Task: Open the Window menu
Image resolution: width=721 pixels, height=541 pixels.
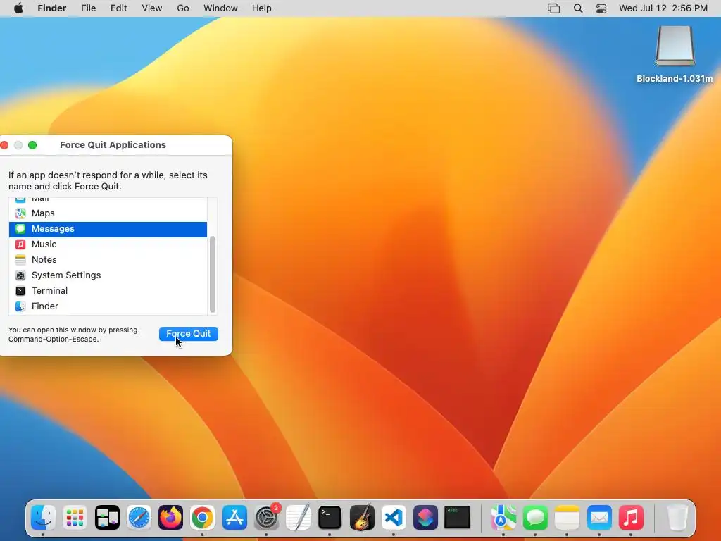Action: [x=220, y=8]
